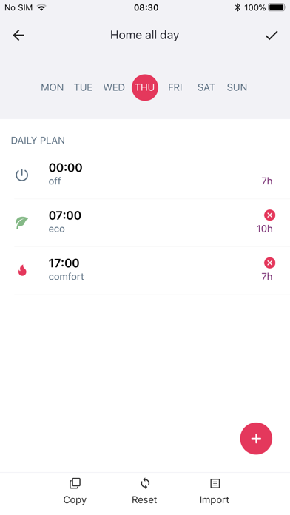Select SUN day tab
Image resolution: width=290 pixels, height=515 pixels.
click(237, 87)
